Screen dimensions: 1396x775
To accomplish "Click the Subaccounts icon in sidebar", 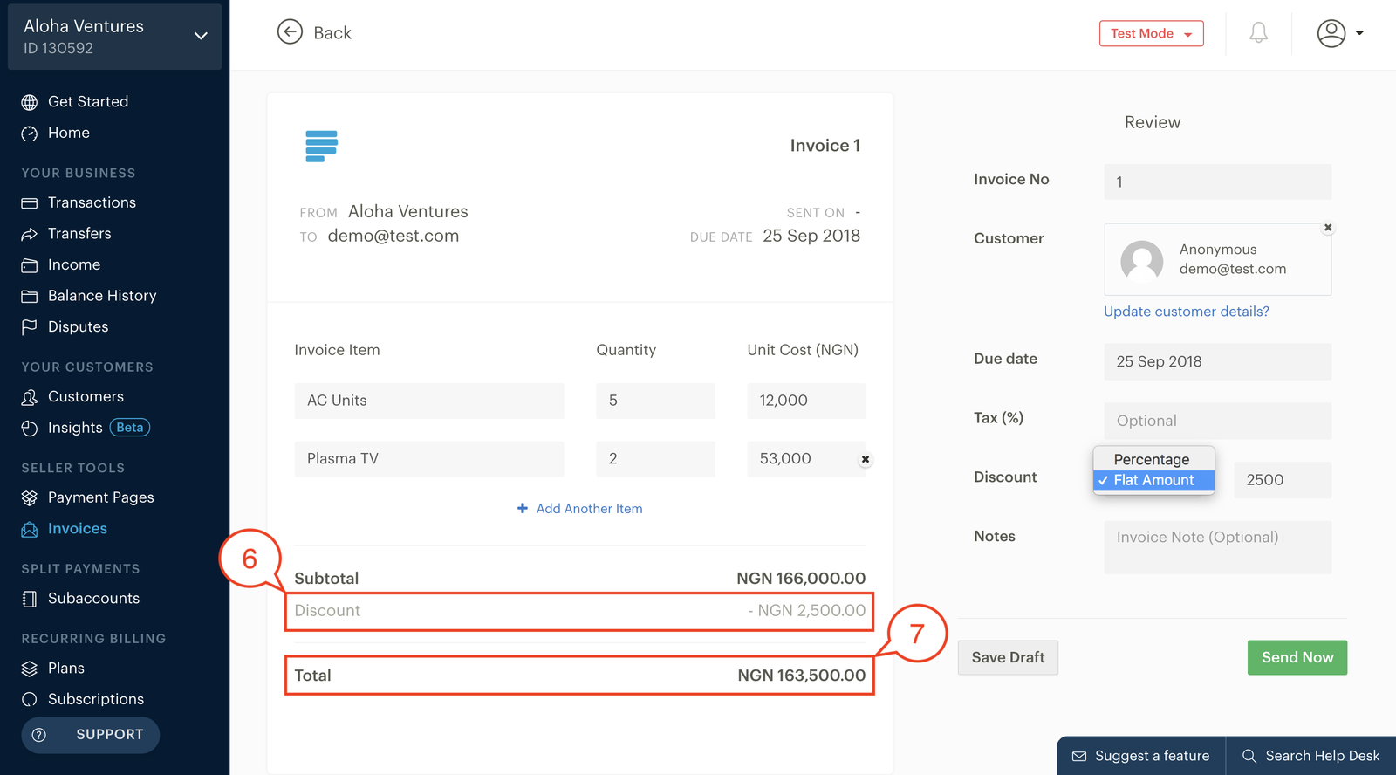I will coord(30,599).
